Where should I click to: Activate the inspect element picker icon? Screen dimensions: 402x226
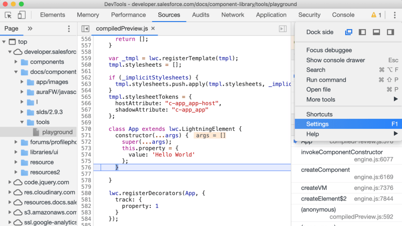coord(8,15)
